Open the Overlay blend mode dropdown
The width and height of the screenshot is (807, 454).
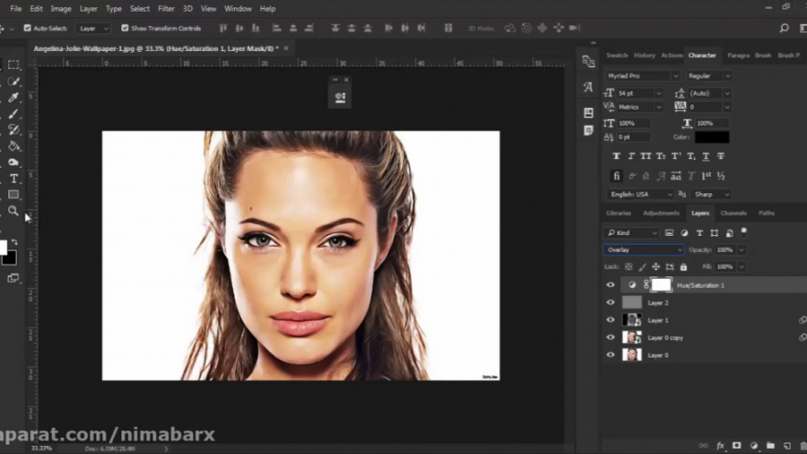[x=643, y=250]
